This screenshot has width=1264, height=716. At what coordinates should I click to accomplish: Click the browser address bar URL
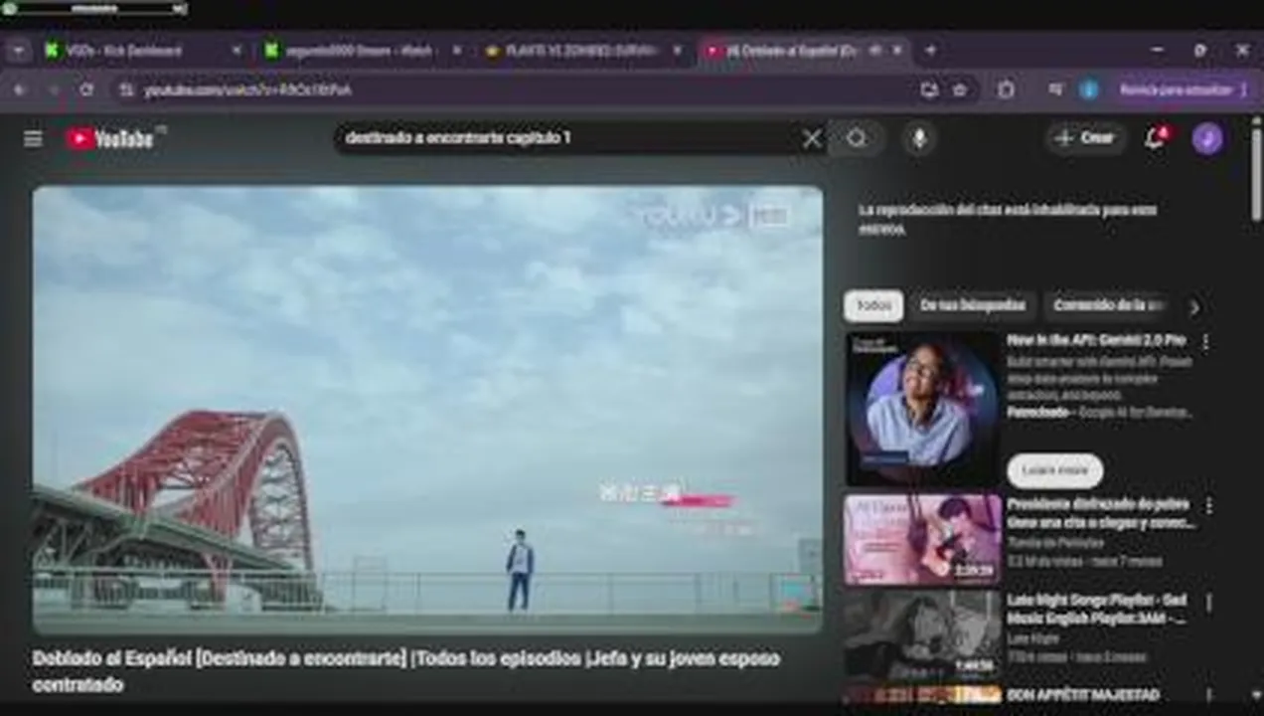tap(248, 90)
